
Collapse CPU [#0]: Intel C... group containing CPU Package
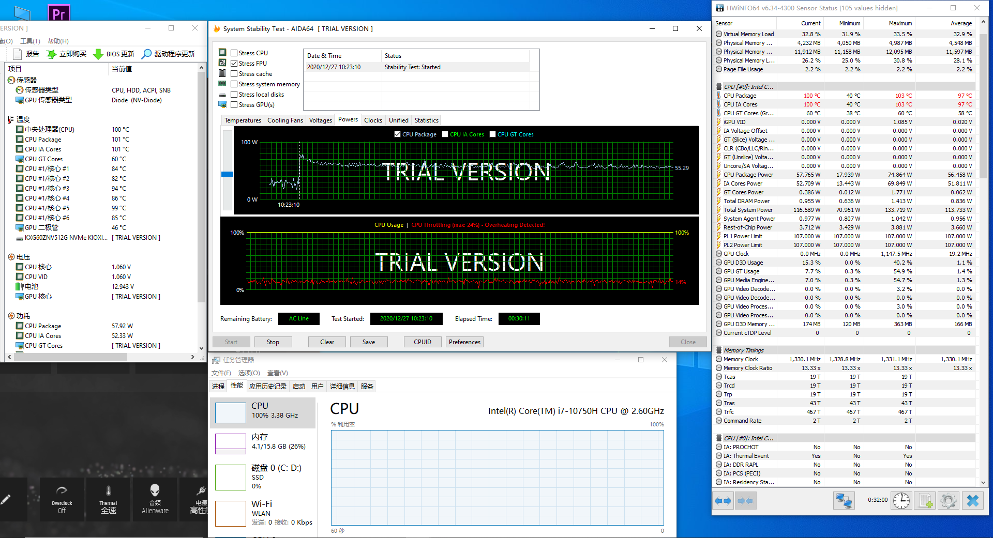(719, 87)
